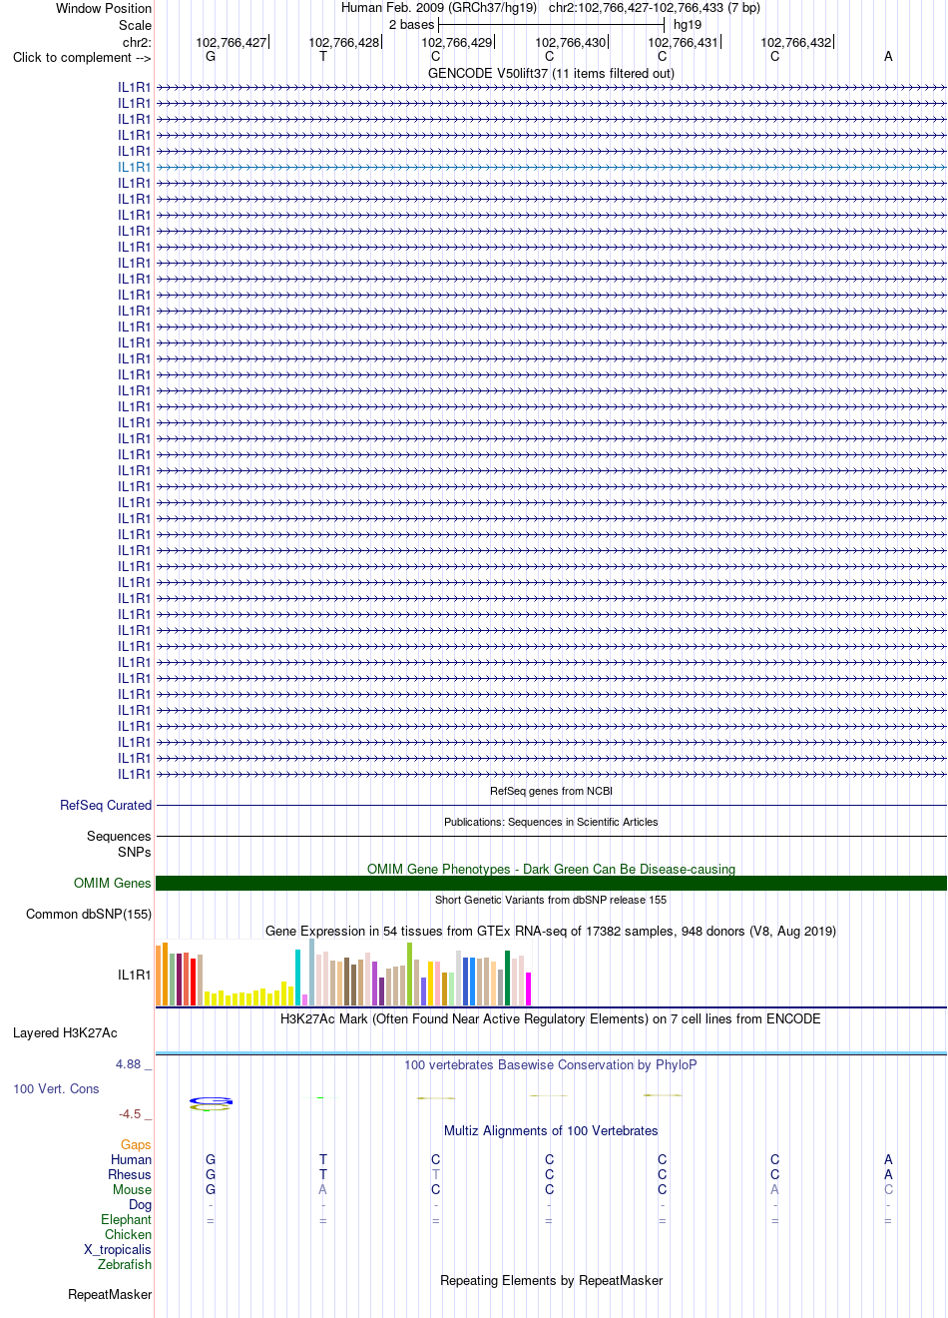
Task: Click the RefSeq Curated track label
Action: click(x=106, y=805)
